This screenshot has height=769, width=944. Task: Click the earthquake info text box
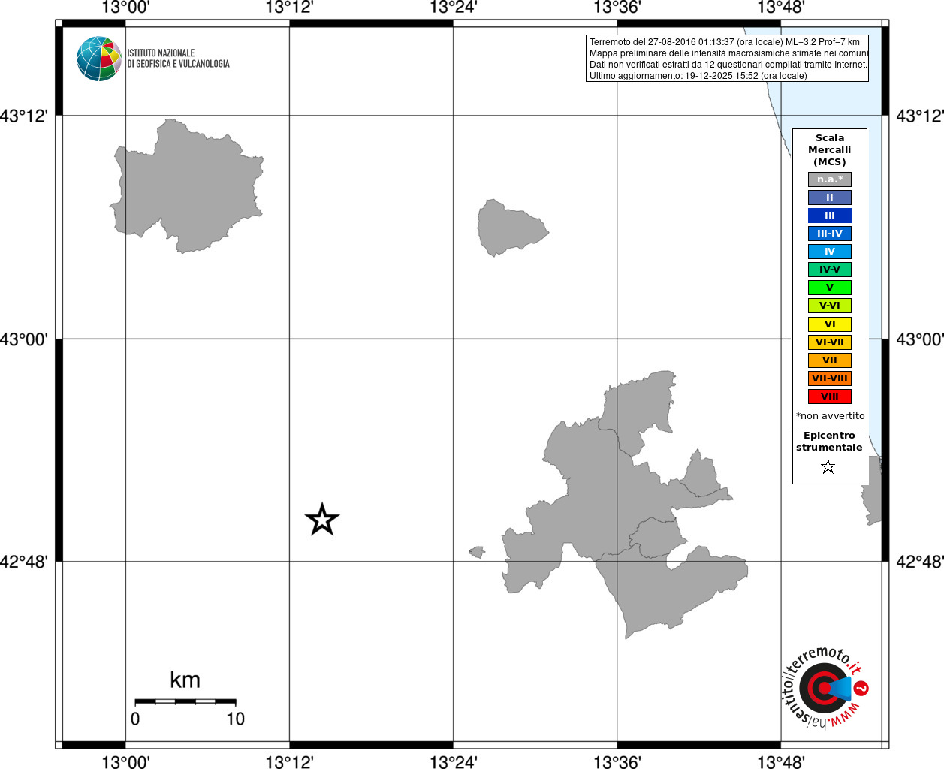728,59
